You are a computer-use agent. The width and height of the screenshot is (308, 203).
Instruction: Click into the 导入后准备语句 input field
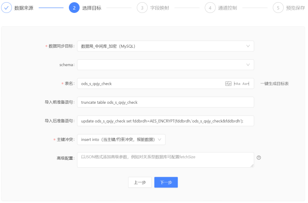pos(165,121)
